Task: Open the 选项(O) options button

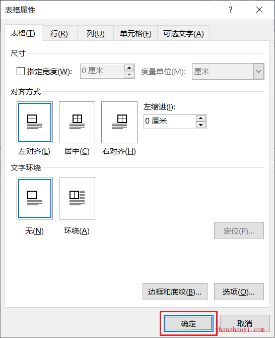Action: tap(239, 292)
